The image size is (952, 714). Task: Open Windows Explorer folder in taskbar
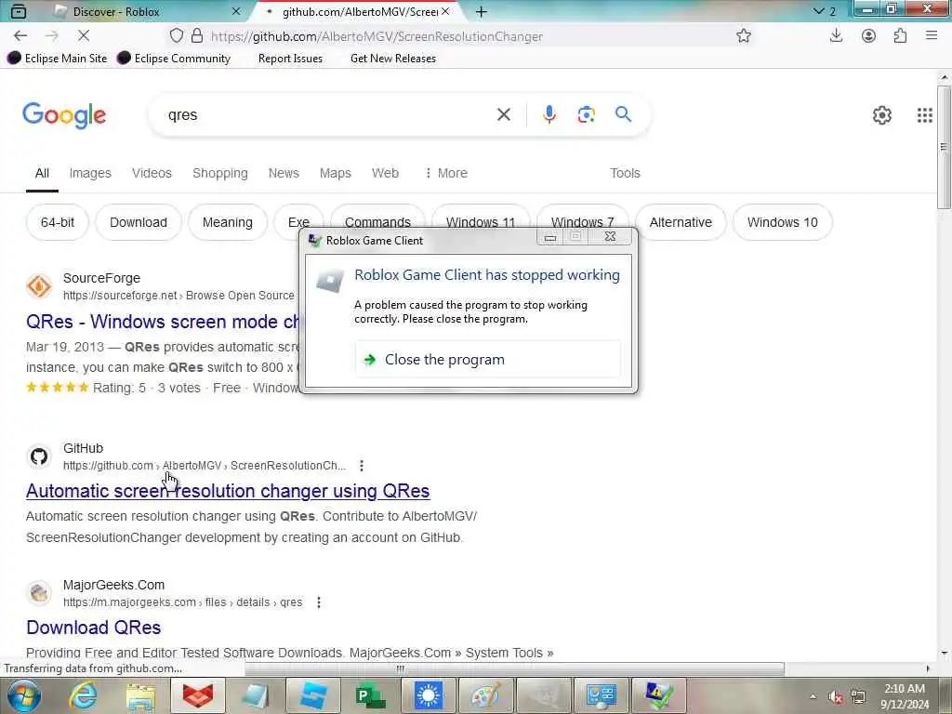[x=141, y=695]
